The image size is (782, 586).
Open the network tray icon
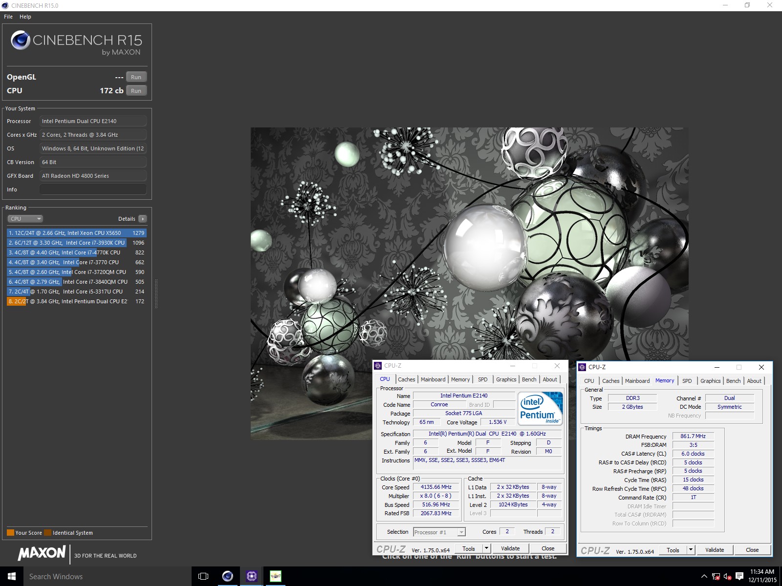(716, 577)
